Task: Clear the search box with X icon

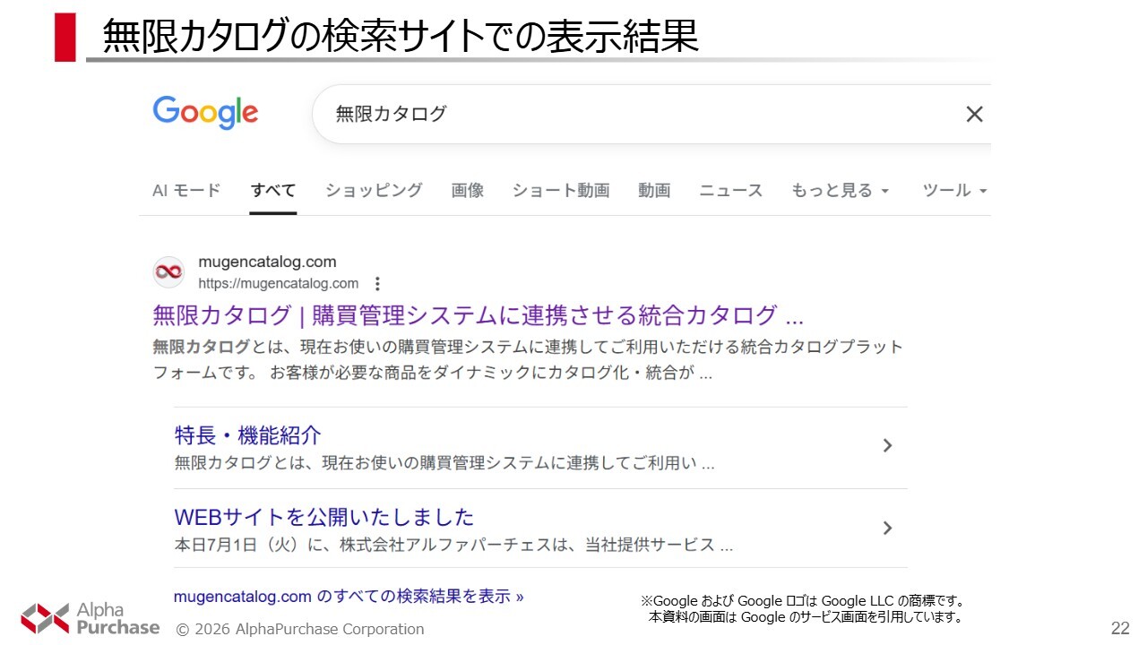Action: coord(974,114)
